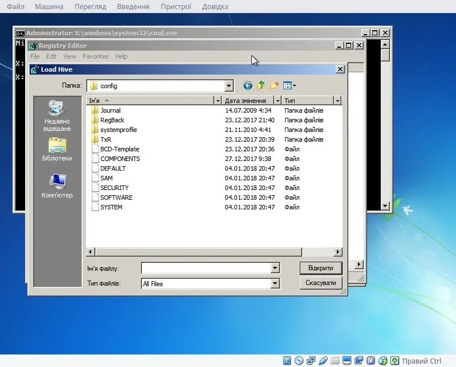456x367 pixels.
Task: Select the DEFAULT hive file
Action: [113, 168]
